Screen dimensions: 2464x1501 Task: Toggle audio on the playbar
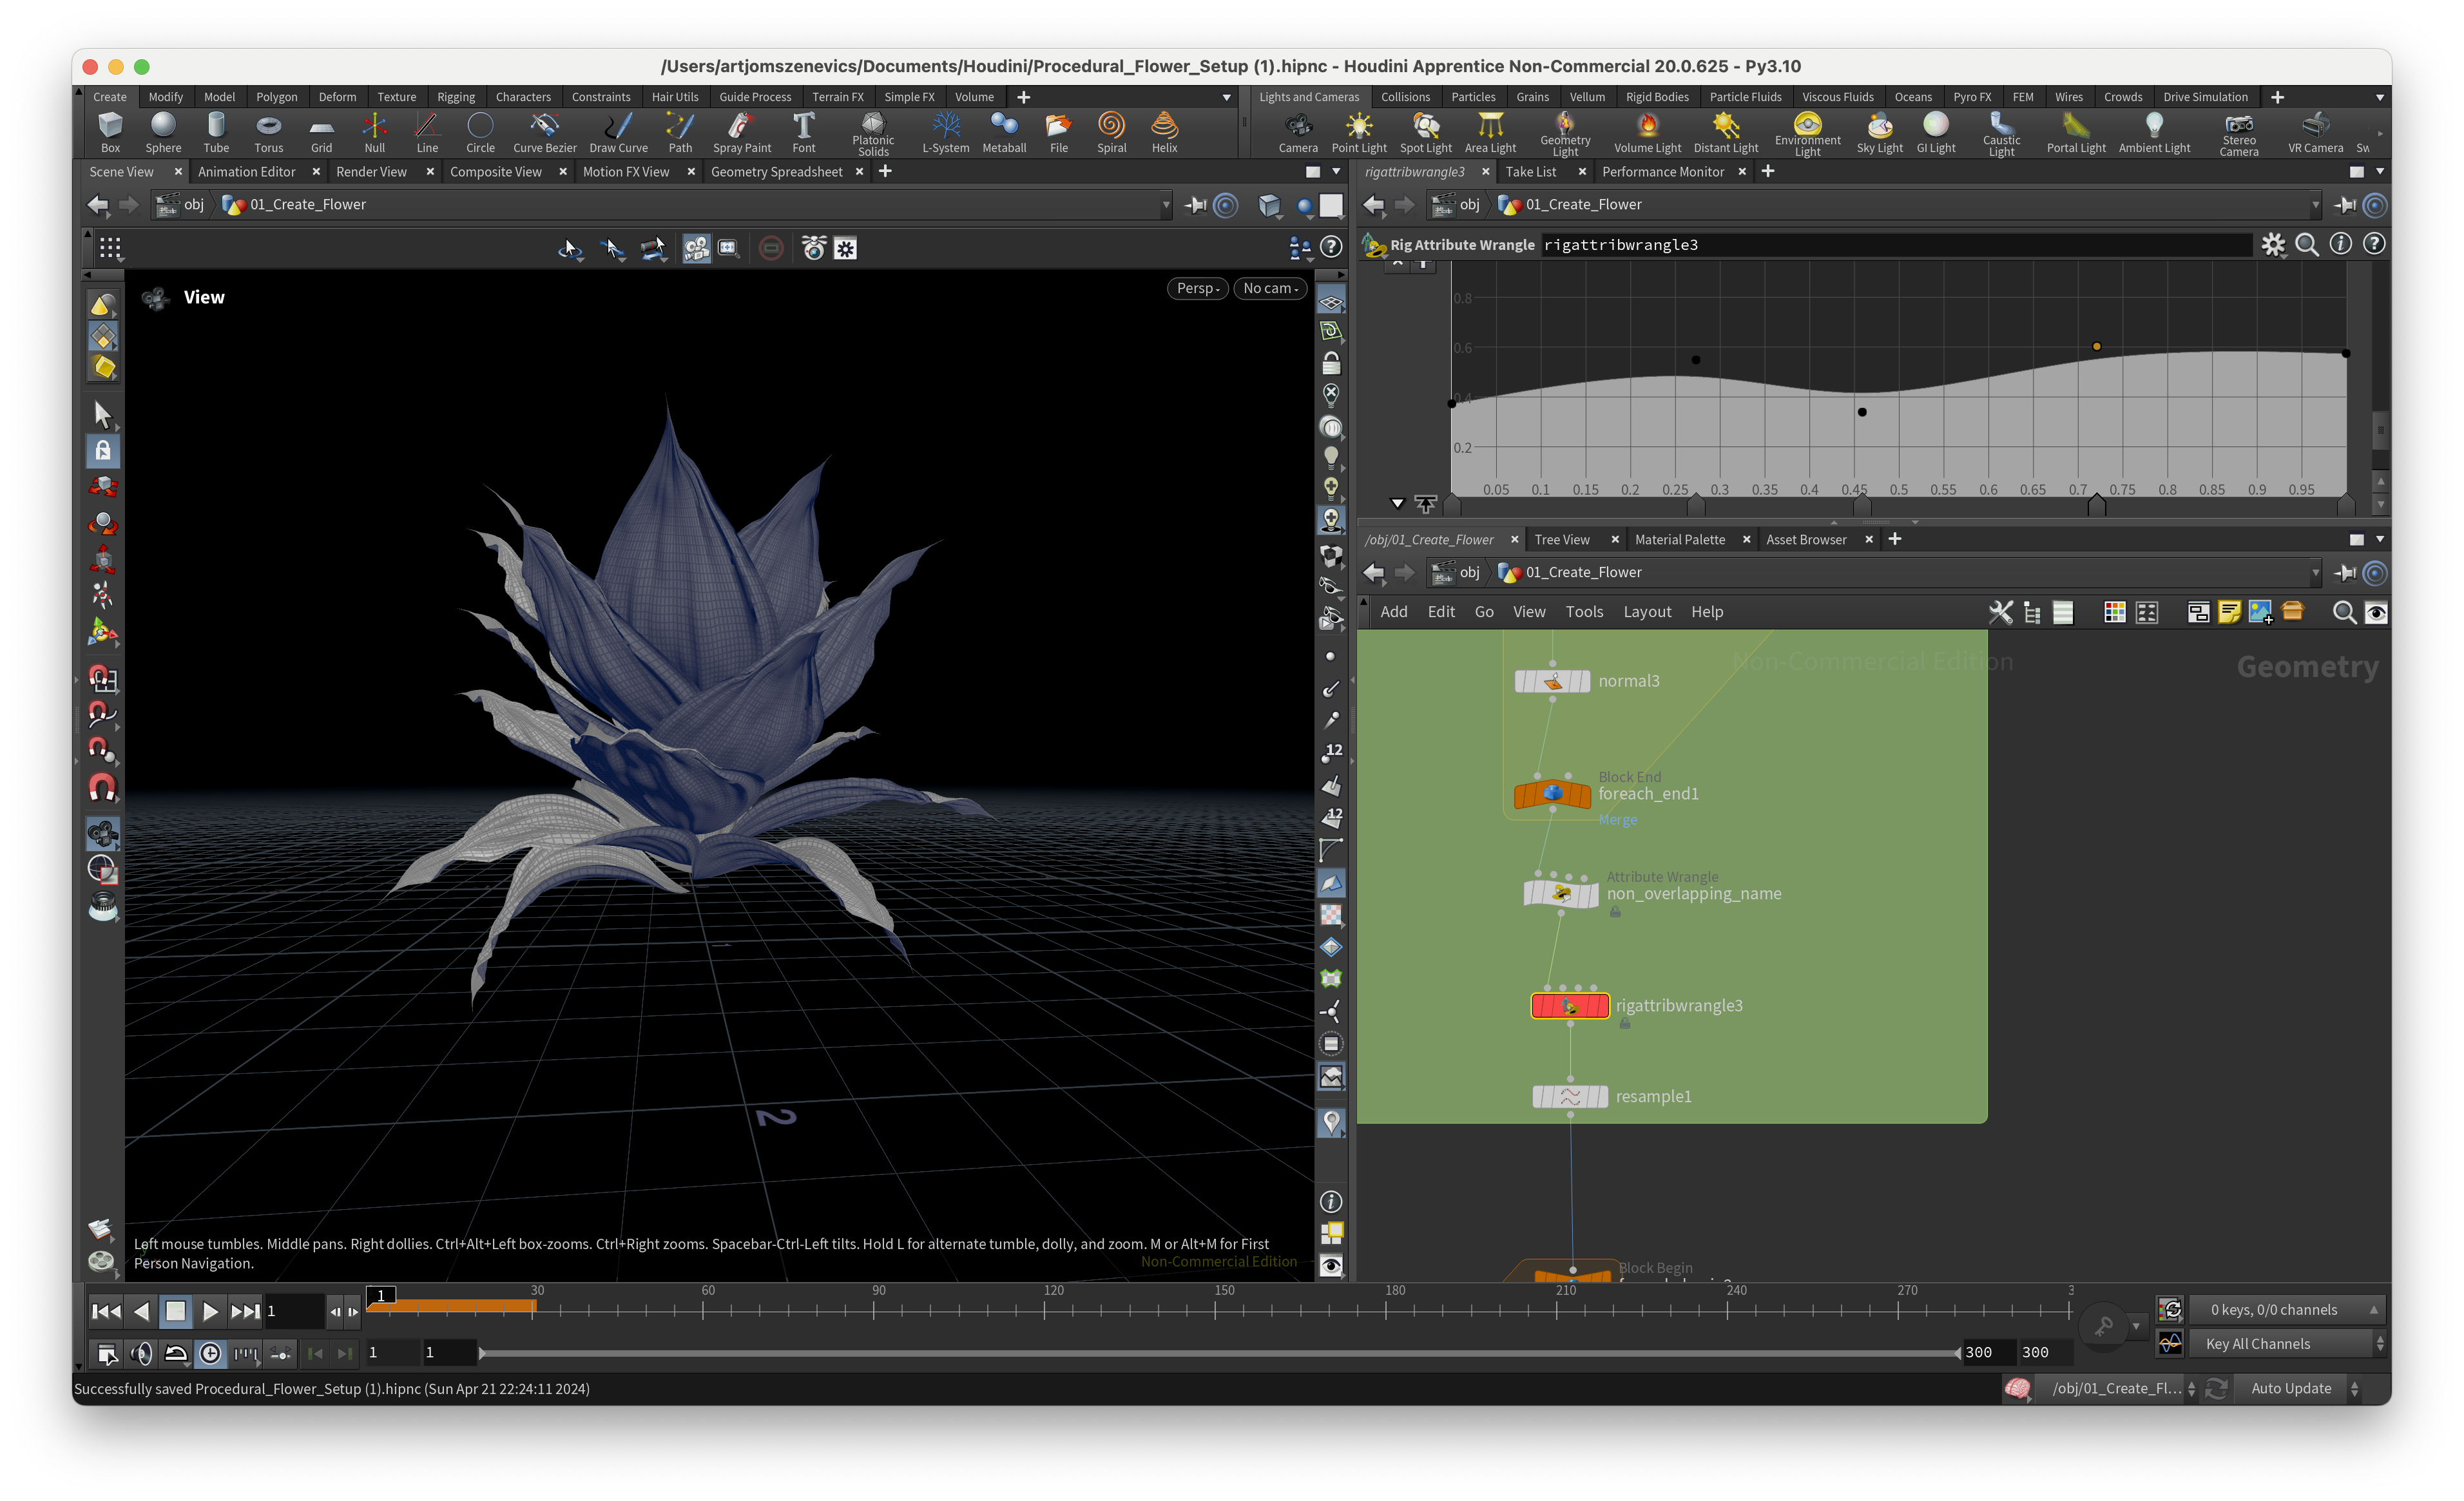[x=142, y=1353]
